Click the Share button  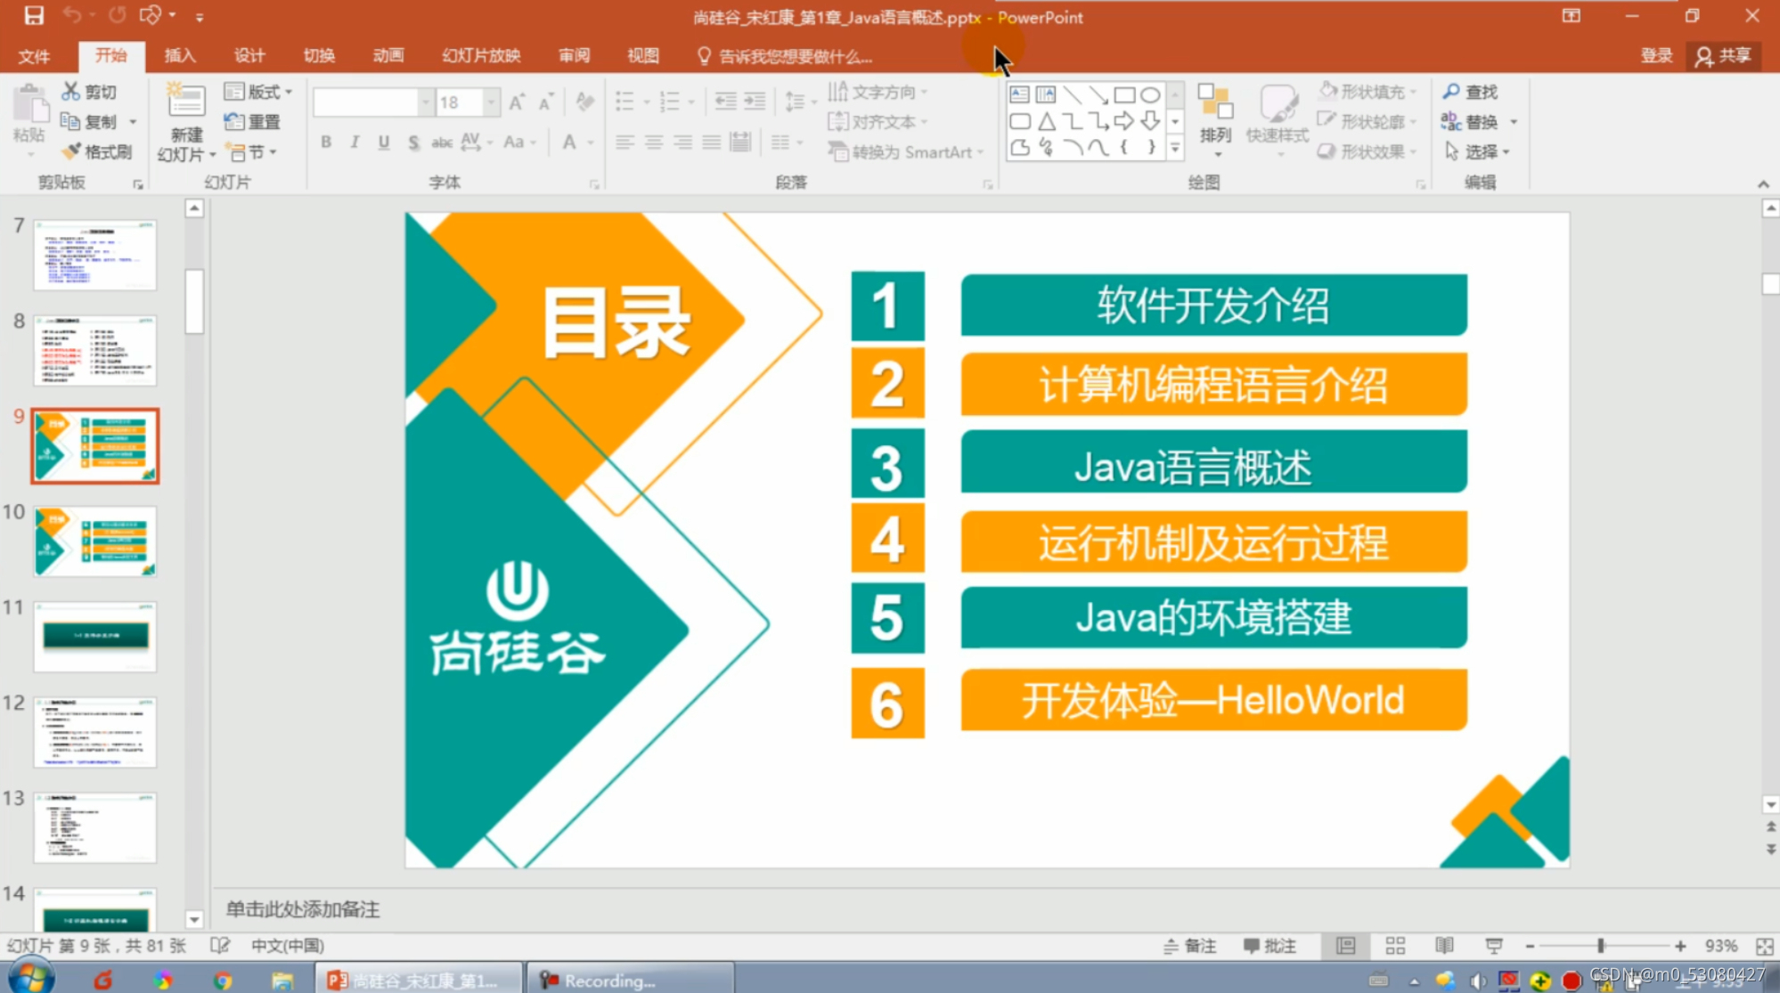coord(1724,55)
